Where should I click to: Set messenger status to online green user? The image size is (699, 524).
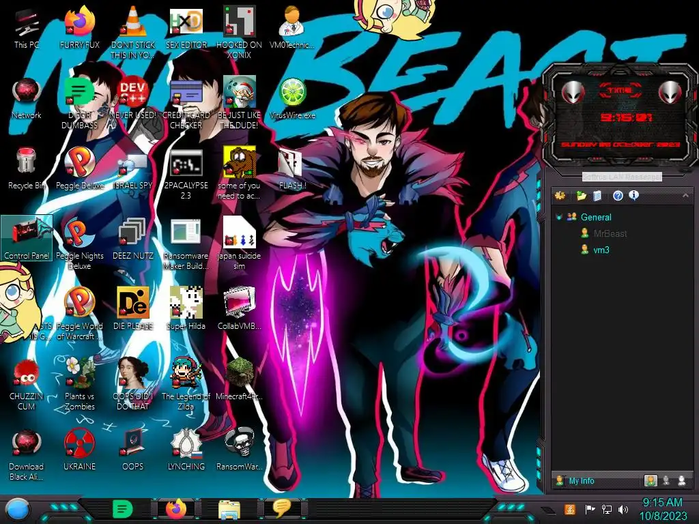click(x=651, y=480)
